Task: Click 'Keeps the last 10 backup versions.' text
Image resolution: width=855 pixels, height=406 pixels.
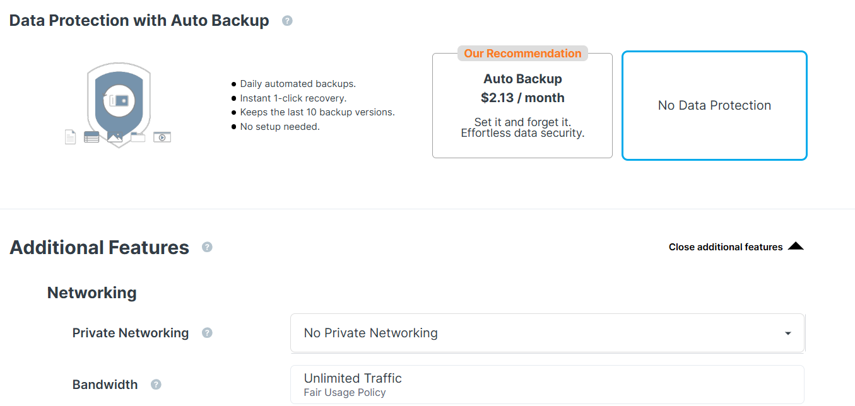Action: pyautogui.click(x=317, y=112)
